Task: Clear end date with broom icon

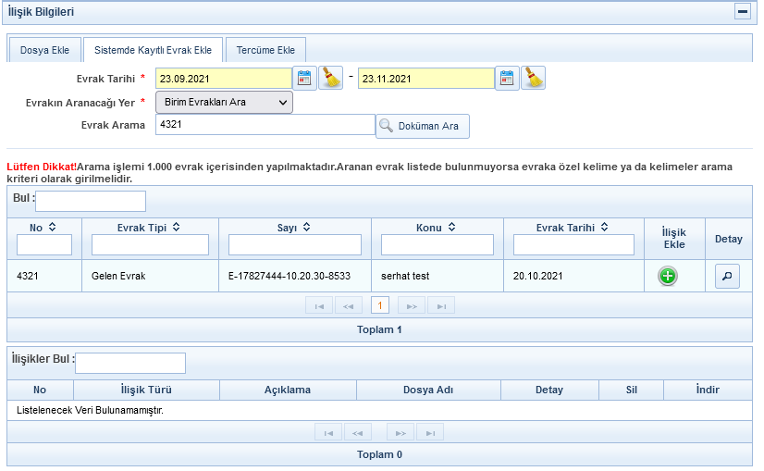Action: [x=534, y=79]
